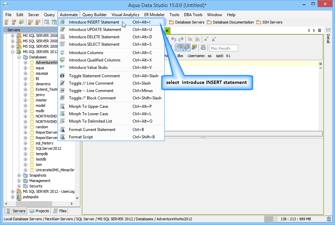Screen dimensions: 335x225
Task: Click the delete server icon with red minus
Action: click(x=14, y=22)
